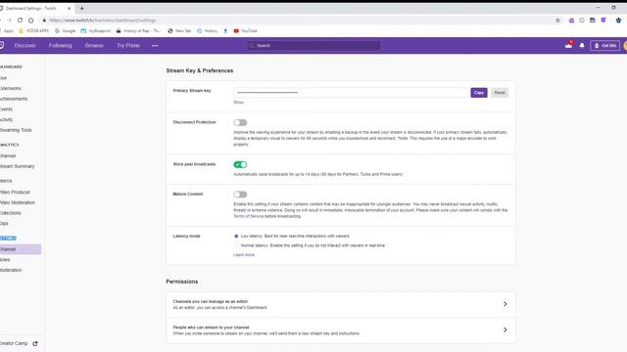Open Moderation settings in the sidebar

(11, 270)
